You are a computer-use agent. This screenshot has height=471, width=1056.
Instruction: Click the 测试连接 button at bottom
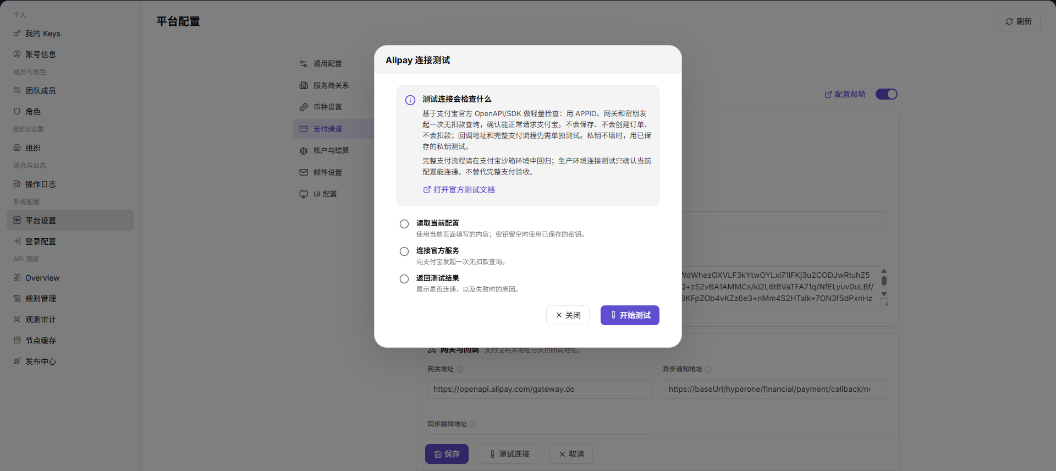pyautogui.click(x=509, y=454)
